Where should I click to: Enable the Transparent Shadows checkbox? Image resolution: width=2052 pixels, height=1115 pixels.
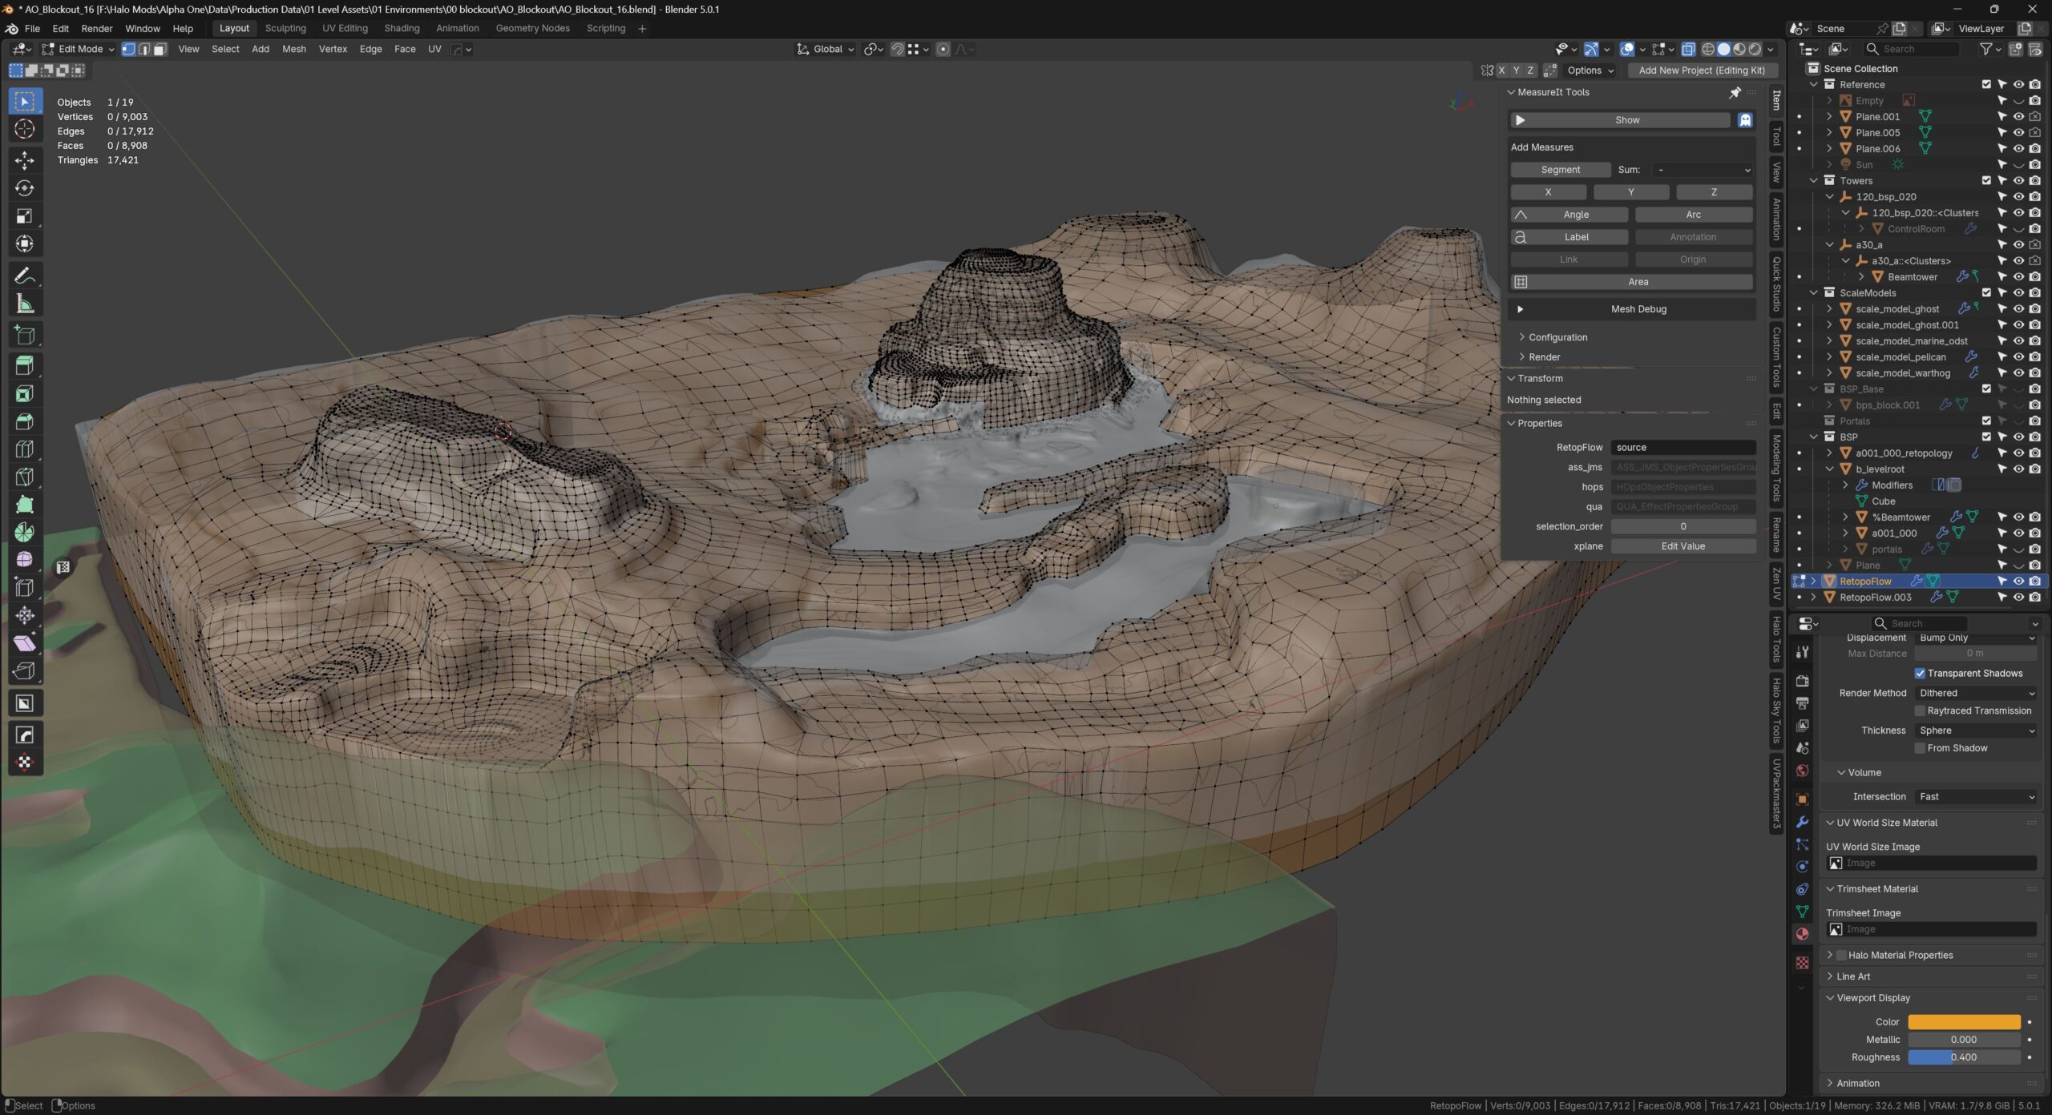(x=1920, y=673)
